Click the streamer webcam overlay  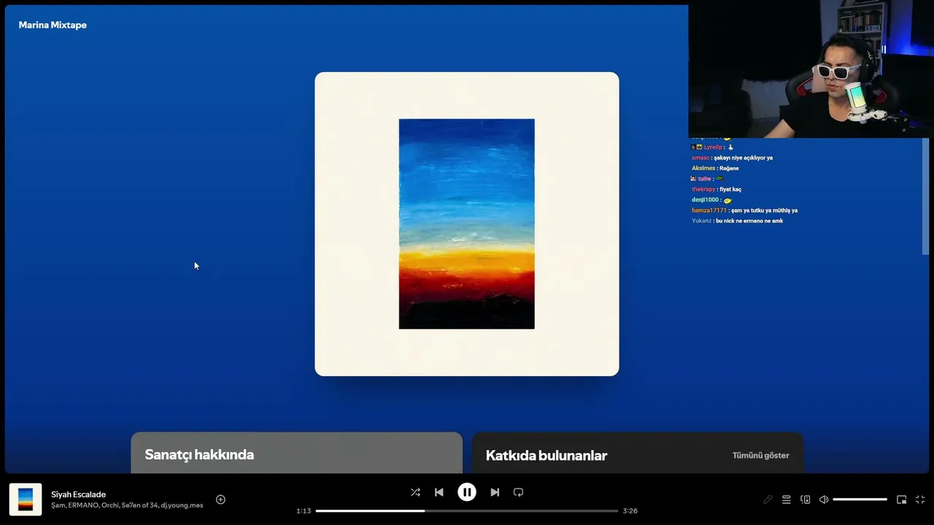click(x=811, y=69)
